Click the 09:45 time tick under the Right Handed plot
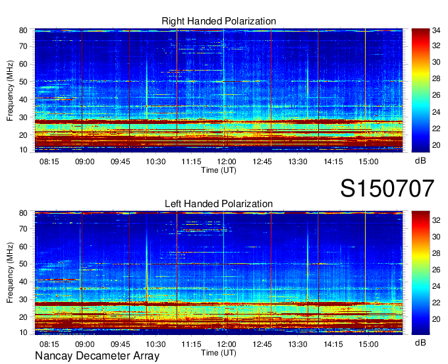 click(x=121, y=162)
